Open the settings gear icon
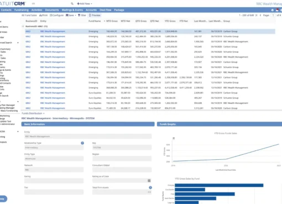 tap(273, 10)
